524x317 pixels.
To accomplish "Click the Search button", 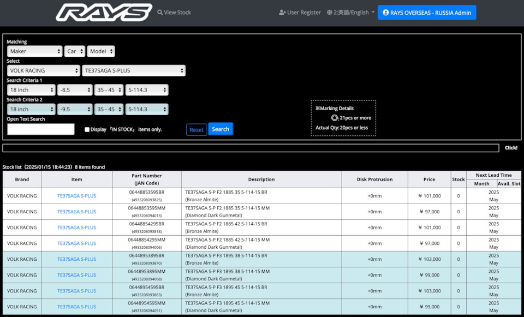I will tap(221, 129).
